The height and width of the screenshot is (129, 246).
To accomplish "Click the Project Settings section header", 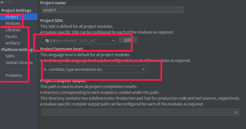I will [16, 10].
